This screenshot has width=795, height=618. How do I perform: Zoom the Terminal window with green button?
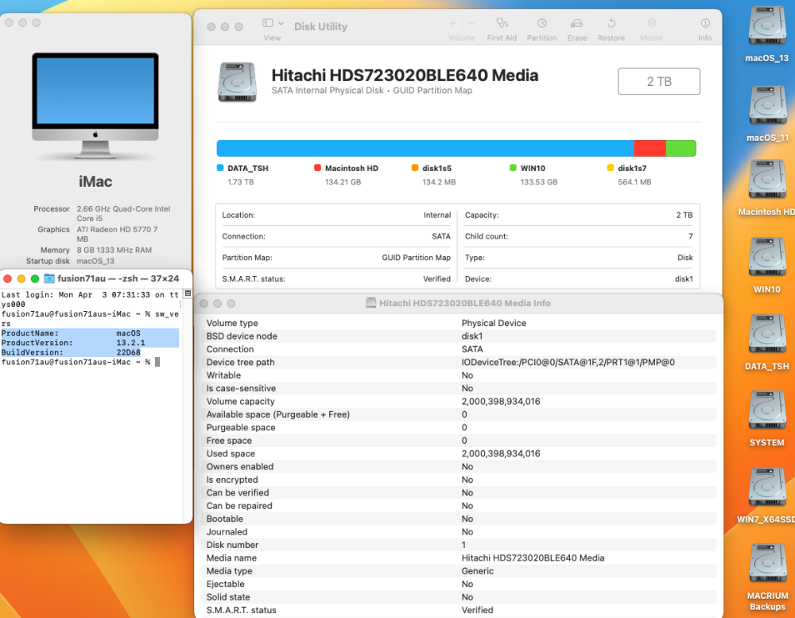click(x=35, y=278)
